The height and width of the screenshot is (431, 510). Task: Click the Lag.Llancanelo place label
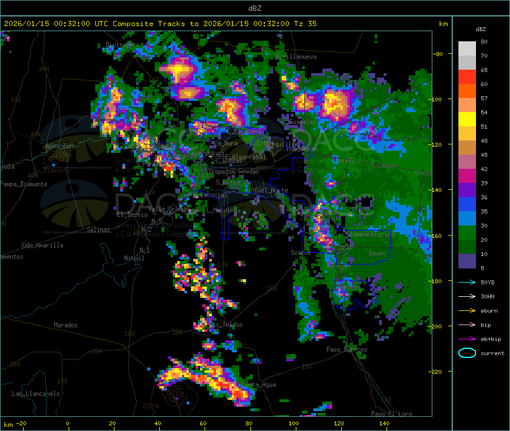click(36, 394)
